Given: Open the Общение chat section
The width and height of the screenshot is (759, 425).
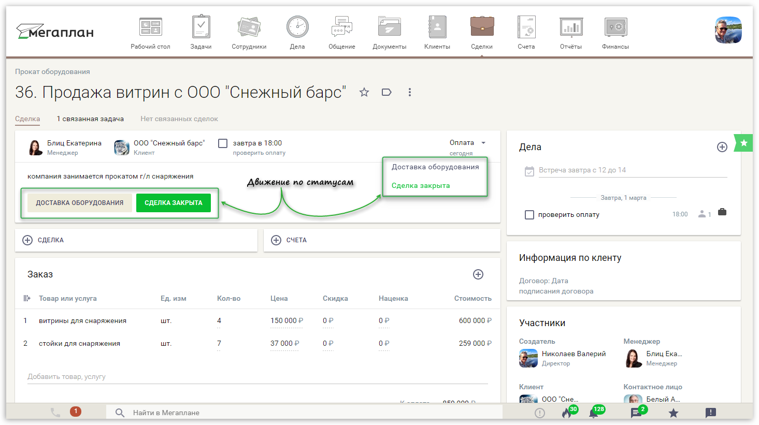Looking at the screenshot, I should pos(342,33).
